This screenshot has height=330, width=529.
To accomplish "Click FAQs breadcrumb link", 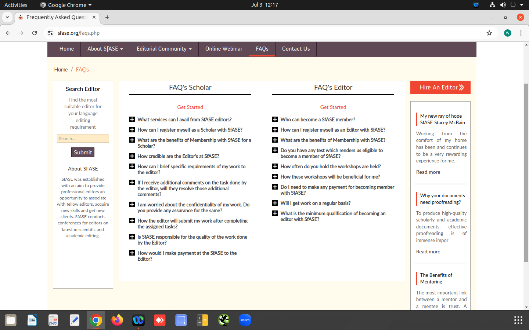I will [82, 70].
